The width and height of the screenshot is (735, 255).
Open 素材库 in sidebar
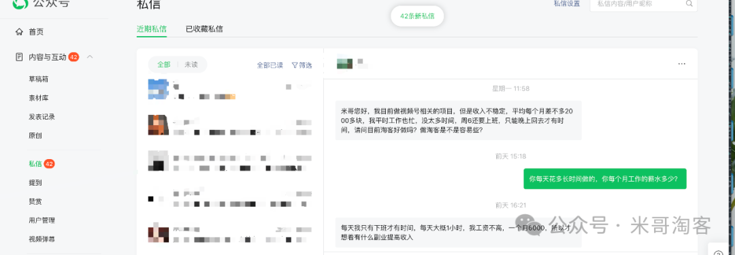(38, 98)
